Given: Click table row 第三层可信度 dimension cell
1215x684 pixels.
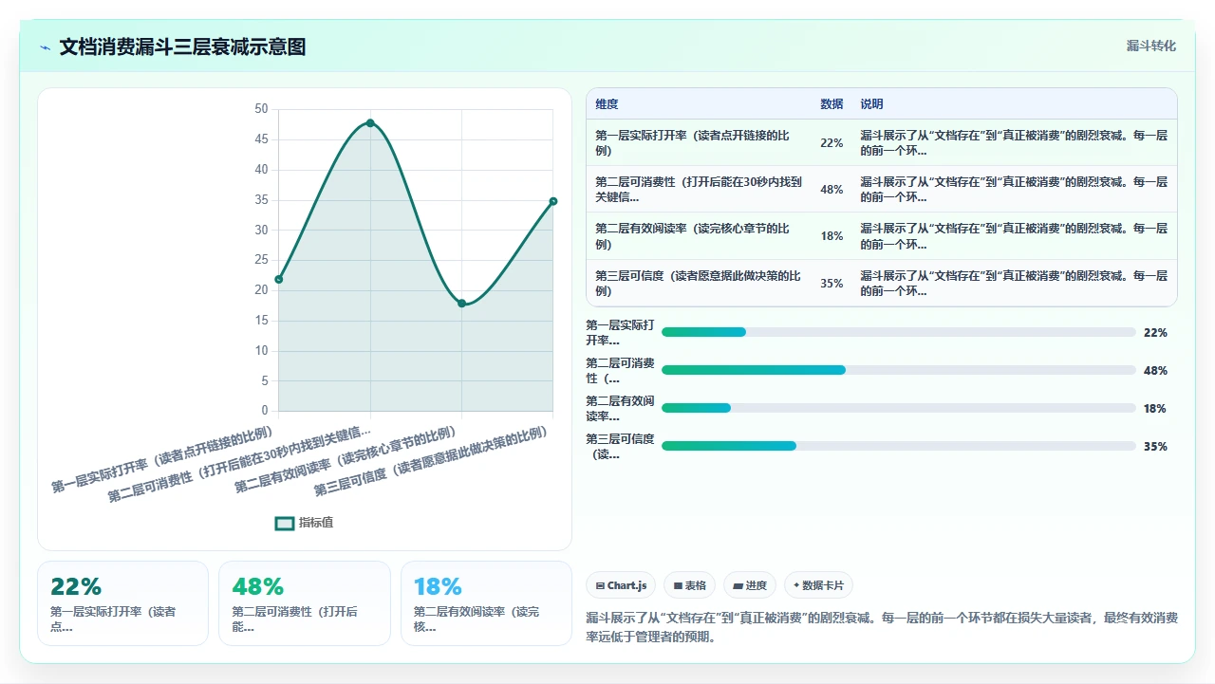Looking at the screenshot, I should (699, 283).
